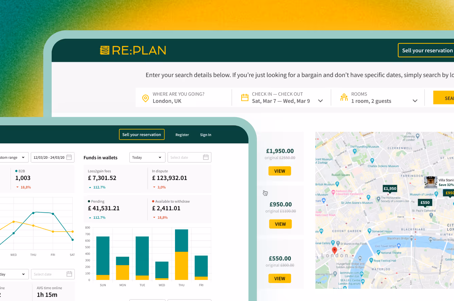Viewport: 454px width, 301px height.
Task: Click the Museum of London map icon
Action: coord(436,194)
